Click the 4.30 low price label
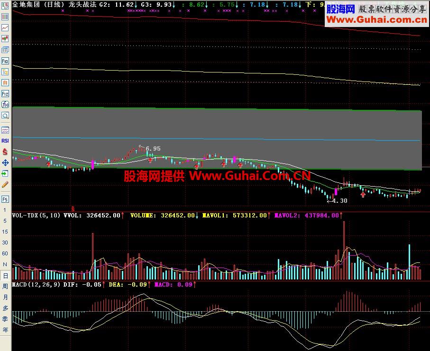 340,200
